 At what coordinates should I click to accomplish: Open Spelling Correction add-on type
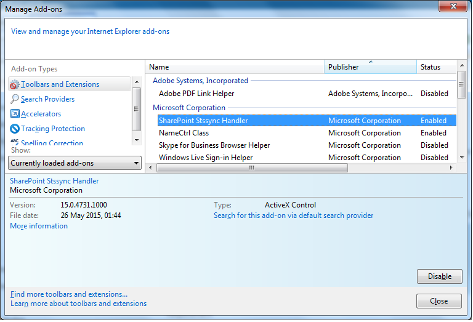52,142
